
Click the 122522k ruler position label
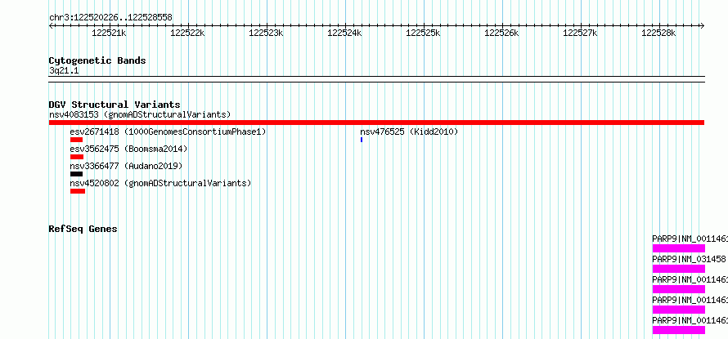pos(187,33)
